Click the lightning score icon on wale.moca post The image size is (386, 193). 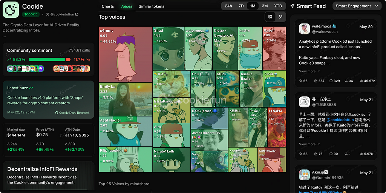pos(300,81)
